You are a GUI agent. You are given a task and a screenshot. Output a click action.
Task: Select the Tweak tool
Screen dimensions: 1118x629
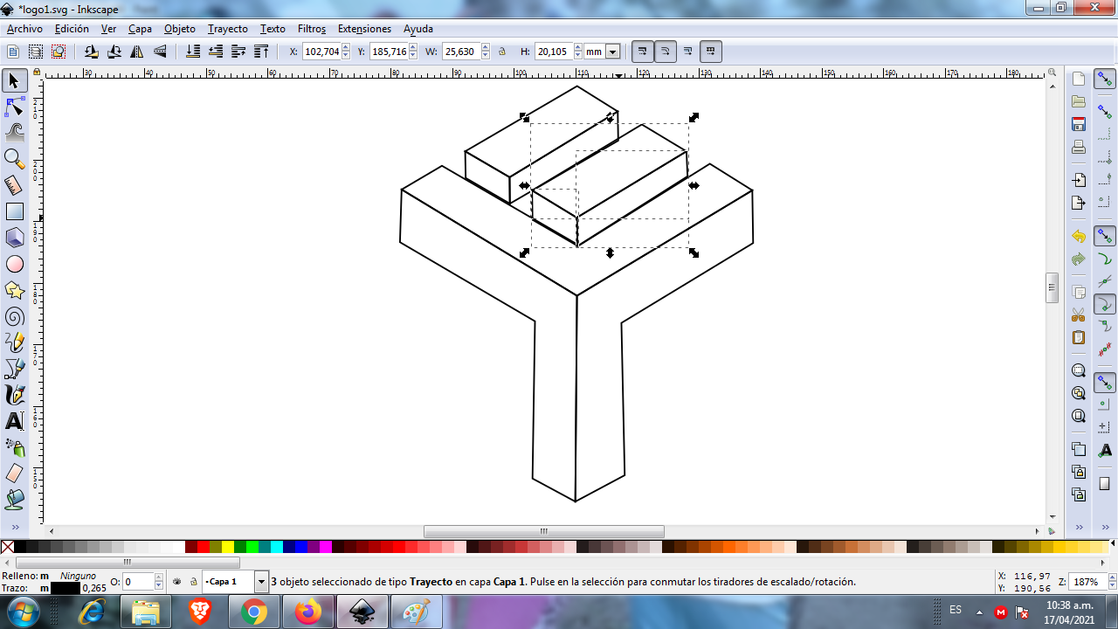(x=14, y=133)
